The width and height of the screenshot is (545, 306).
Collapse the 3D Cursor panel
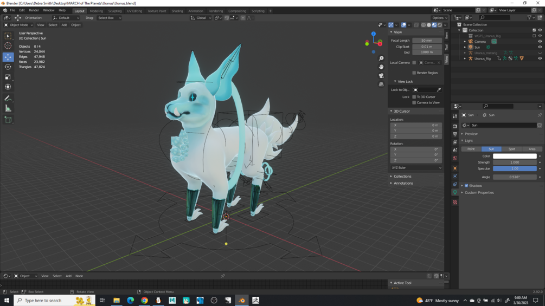pyautogui.click(x=401, y=112)
